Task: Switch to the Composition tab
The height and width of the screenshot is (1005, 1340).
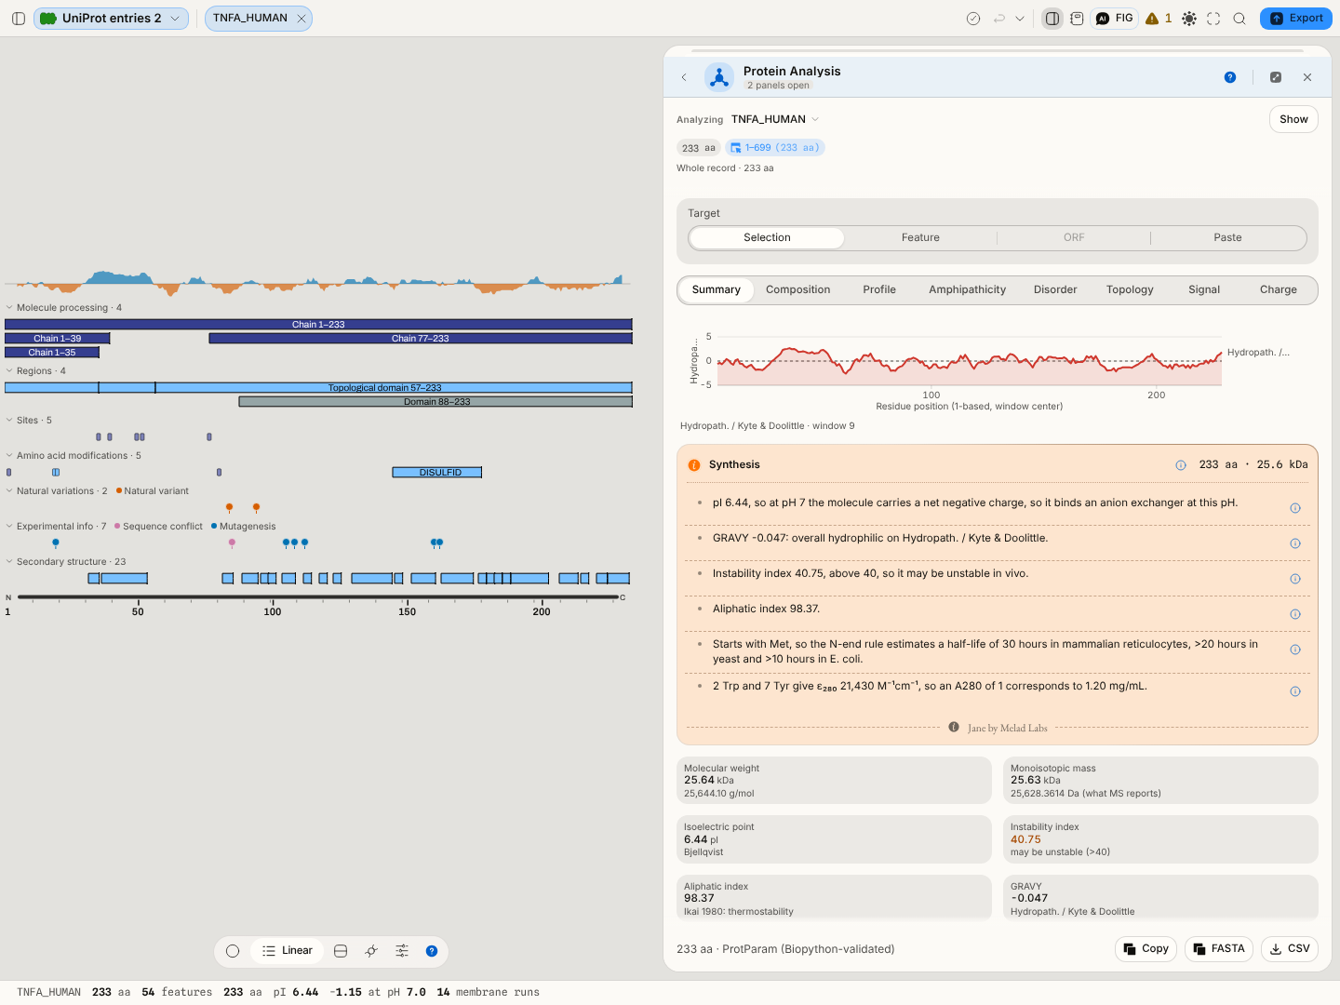Action: (798, 290)
